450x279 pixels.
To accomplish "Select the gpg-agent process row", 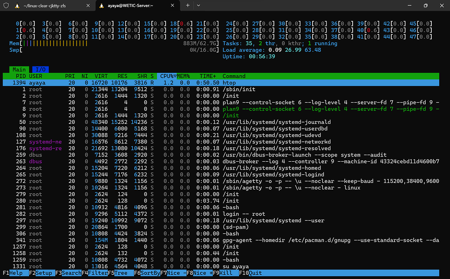I will 221,240.
